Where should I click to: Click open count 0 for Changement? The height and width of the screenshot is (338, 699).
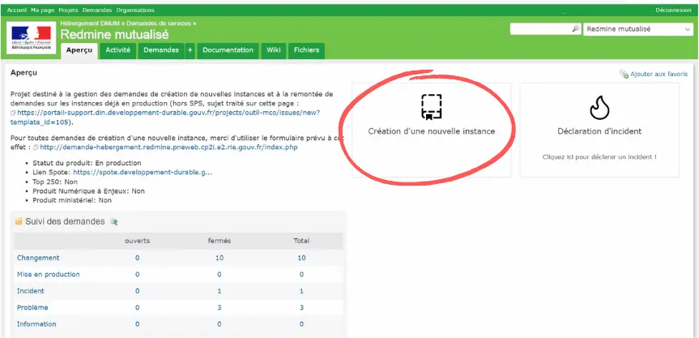point(138,258)
